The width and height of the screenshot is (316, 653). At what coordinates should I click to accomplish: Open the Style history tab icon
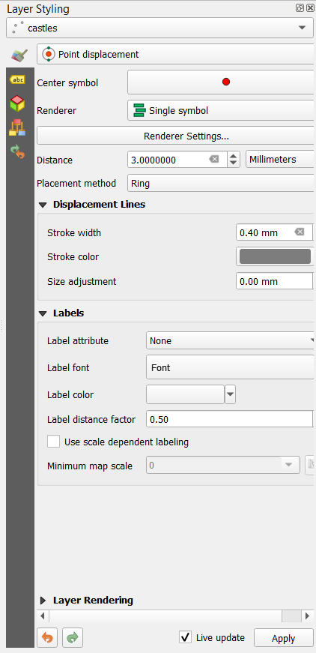[17, 151]
